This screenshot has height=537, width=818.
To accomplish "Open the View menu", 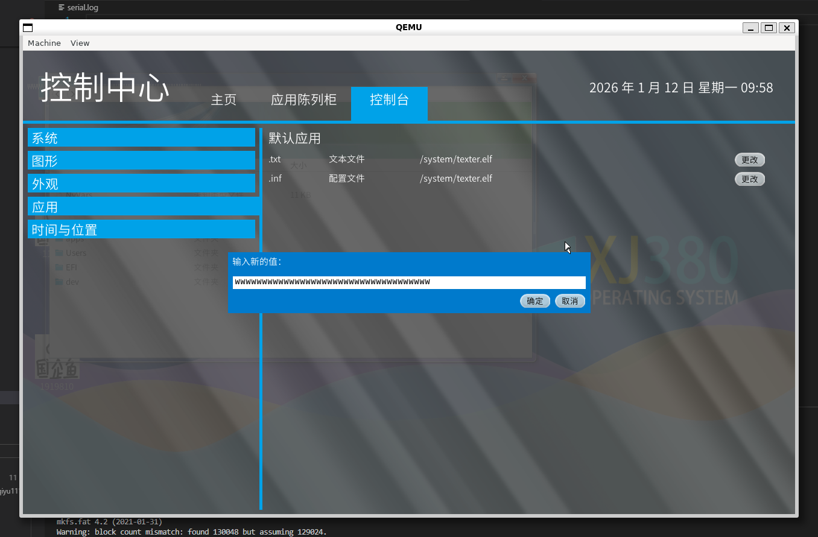I will (80, 43).
